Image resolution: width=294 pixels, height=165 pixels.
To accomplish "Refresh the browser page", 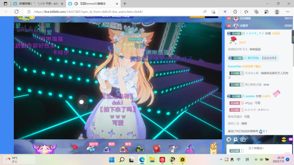I will pyautogui.click(x=16, y=12).
